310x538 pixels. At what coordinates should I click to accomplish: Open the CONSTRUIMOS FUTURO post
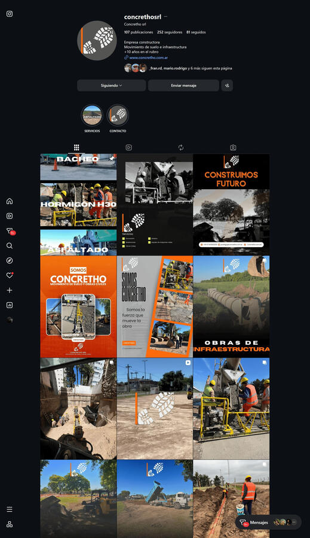[231, 205]
